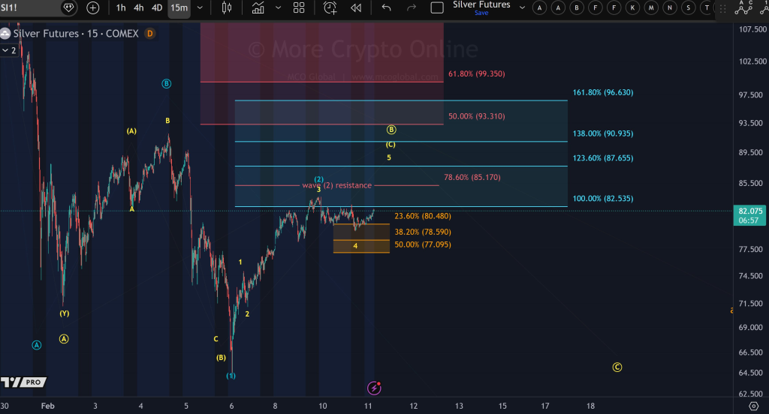Expand the Silver Futures layout menu chevron

[522, 7]
